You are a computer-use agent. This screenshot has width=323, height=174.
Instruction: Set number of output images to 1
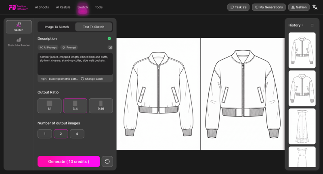point(44,134)
